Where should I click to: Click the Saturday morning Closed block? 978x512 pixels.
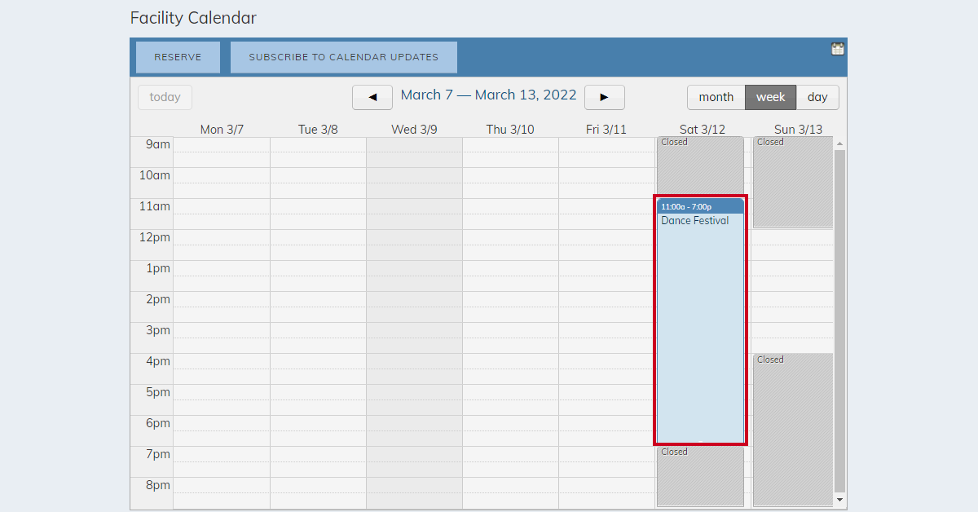pyautogui.click(x=700, y=167)
